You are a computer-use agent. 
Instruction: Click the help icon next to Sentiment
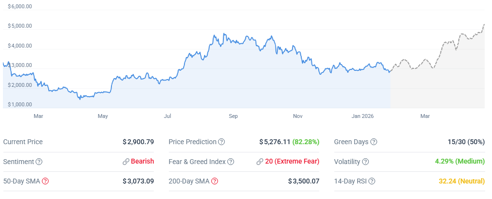[39, 162]
